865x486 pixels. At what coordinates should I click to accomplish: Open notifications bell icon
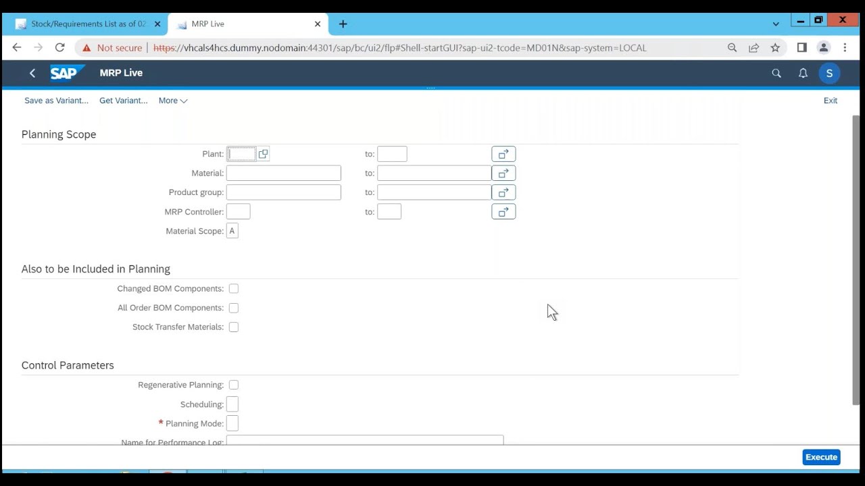tap(803, 73)
